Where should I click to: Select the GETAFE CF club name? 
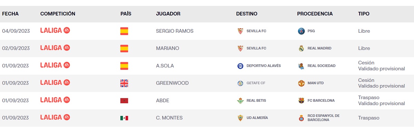click(256, 83)
